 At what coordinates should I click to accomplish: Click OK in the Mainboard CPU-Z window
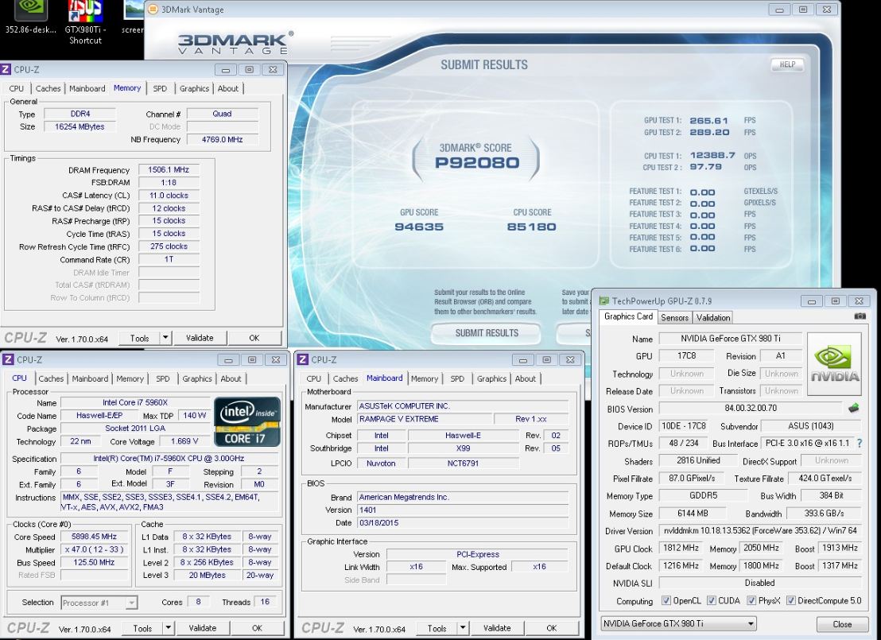point(551,628)
